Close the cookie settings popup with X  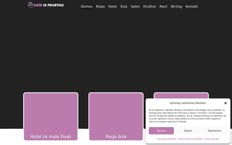(225, 103)
